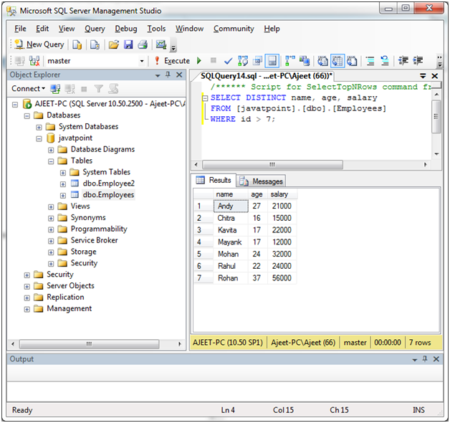The width and height of the screenshot is (450, 423).
Task: Open the File menu
Action: click(x=20, y=29)
